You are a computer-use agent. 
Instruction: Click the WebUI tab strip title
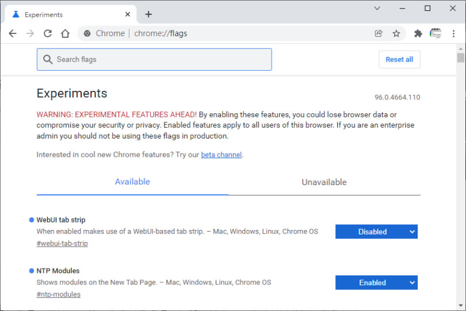(x=61, y=220)
